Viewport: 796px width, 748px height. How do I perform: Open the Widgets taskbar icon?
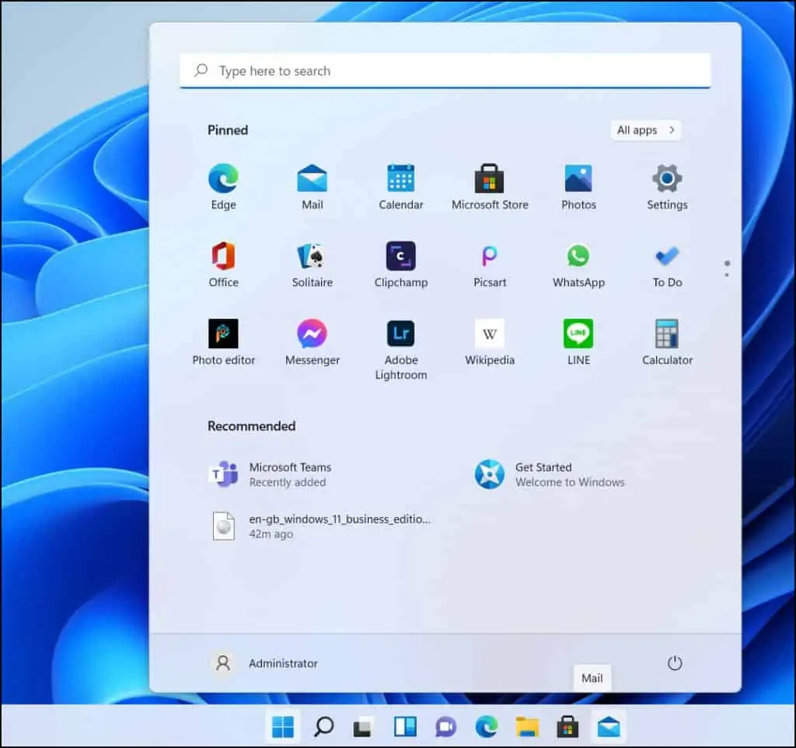(405, 727)
